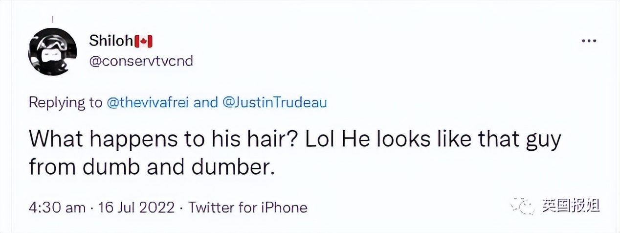Click the 英国报姐 watermark text
This screenshot has width=620, height=233.
(571, 206)
